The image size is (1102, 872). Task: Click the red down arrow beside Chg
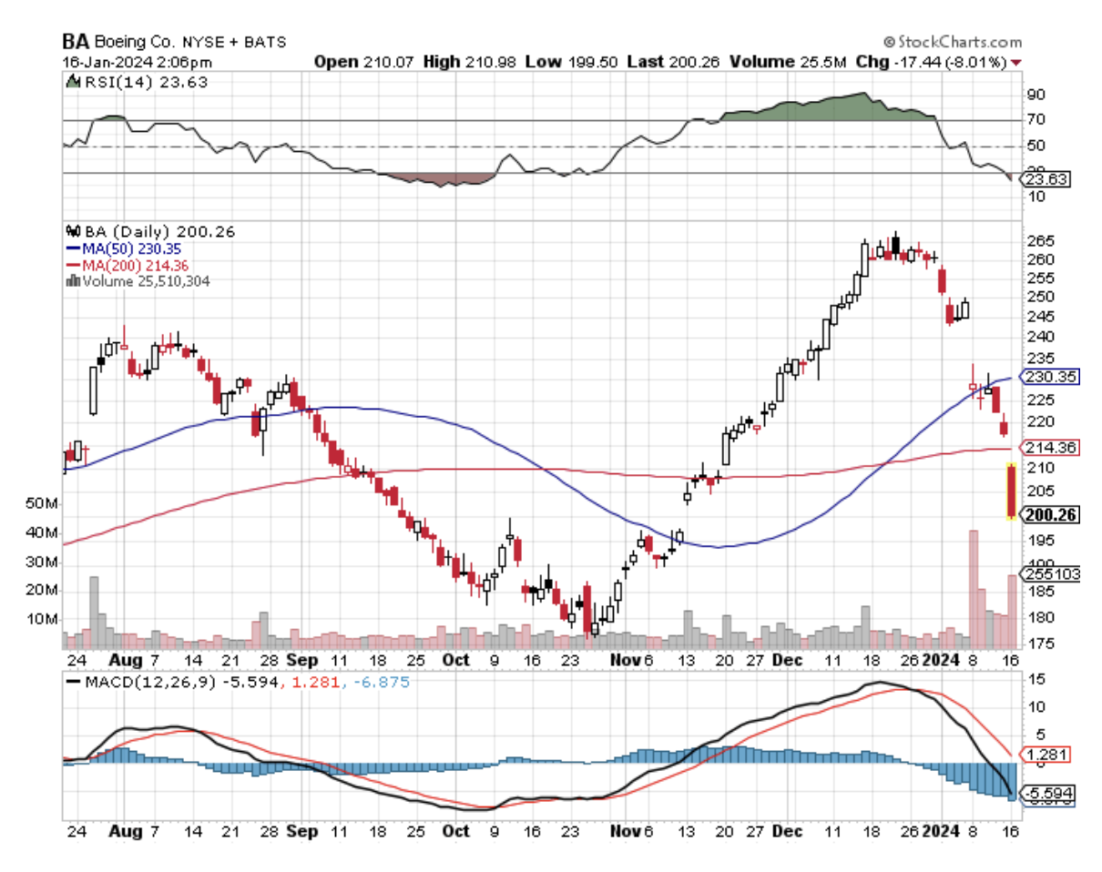click(1016, 63)
